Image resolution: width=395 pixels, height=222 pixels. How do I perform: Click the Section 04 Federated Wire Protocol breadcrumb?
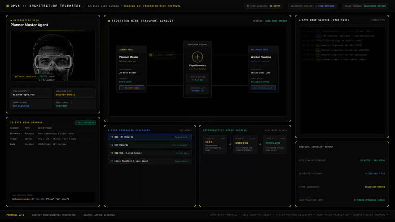pos(152,6)
